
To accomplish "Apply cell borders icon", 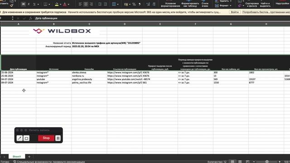I will tap(45, 4).
